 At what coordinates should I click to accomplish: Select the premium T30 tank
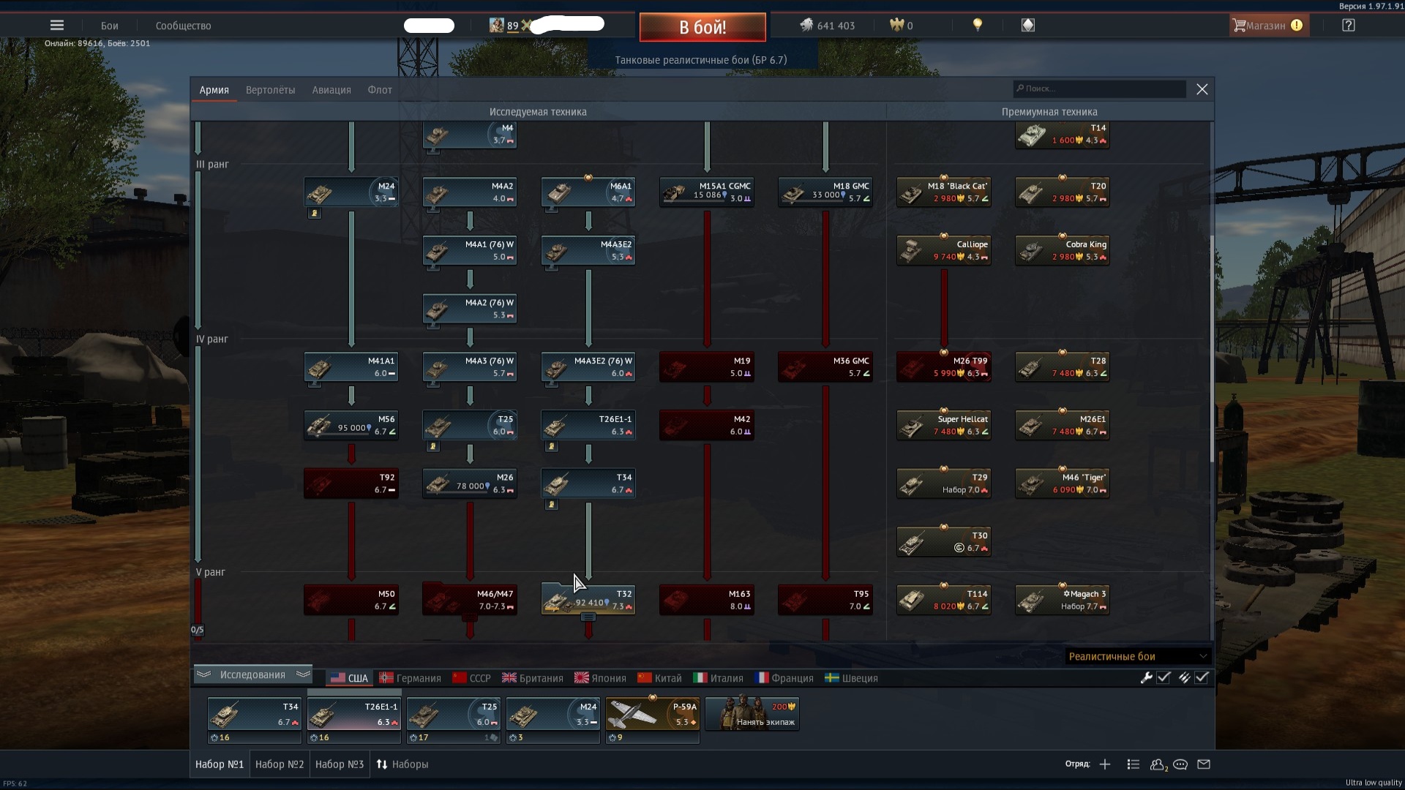click(944, 542)
